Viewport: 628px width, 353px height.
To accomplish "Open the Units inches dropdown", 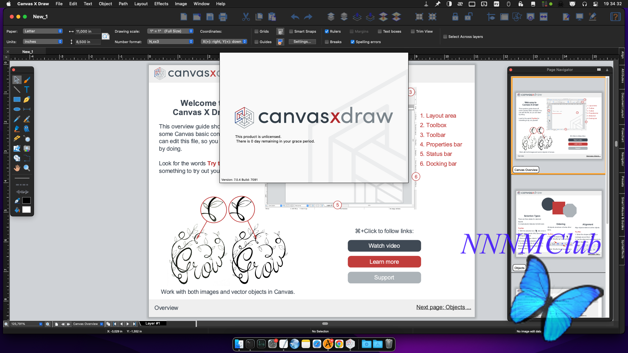I will click(43, 42).
